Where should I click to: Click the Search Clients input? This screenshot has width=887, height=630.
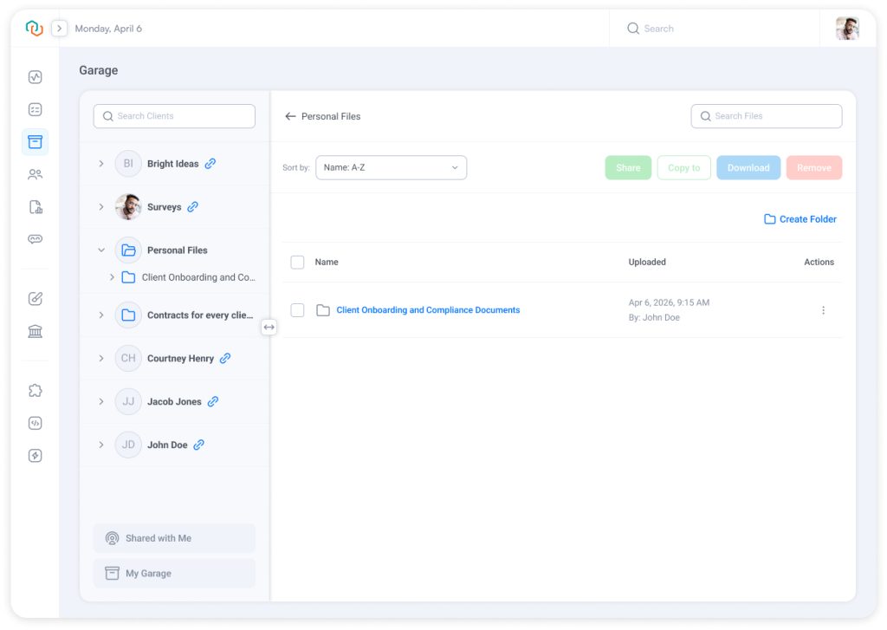174,116
